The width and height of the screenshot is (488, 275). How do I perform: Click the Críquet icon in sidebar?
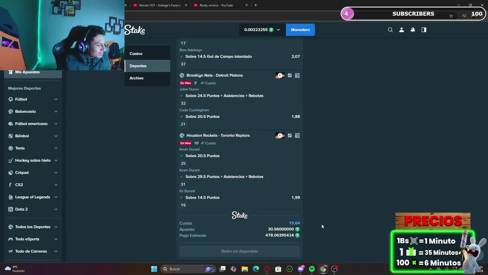click(x=11, y=173)
